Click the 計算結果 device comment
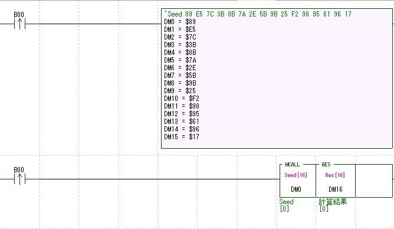This screenshot has height=229, width=394. [333, 202]
